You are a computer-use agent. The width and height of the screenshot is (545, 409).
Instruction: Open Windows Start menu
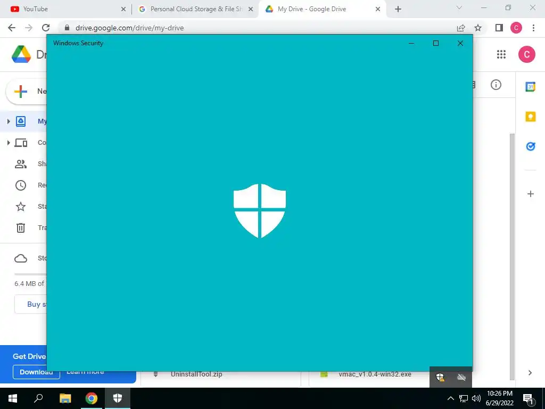click(x=13, y=398)
